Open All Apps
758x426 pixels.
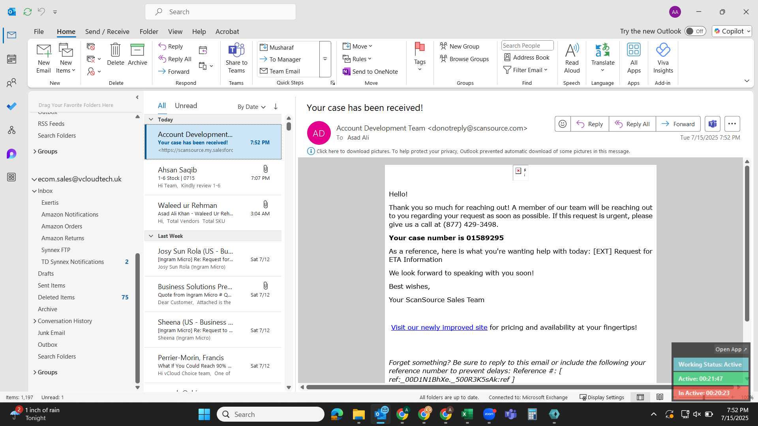coord(634,58)
